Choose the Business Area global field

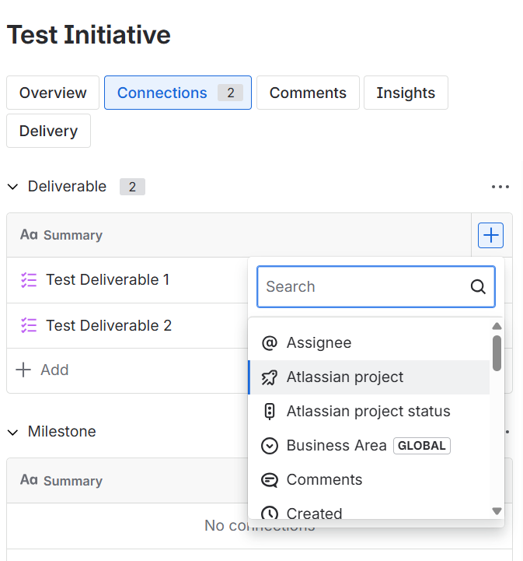coord(336,446)
